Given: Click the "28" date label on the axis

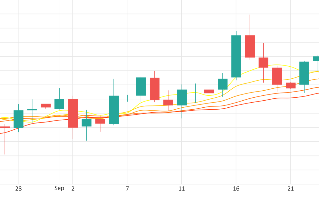Looking at the screenshot, I should (x=18, y=189).
